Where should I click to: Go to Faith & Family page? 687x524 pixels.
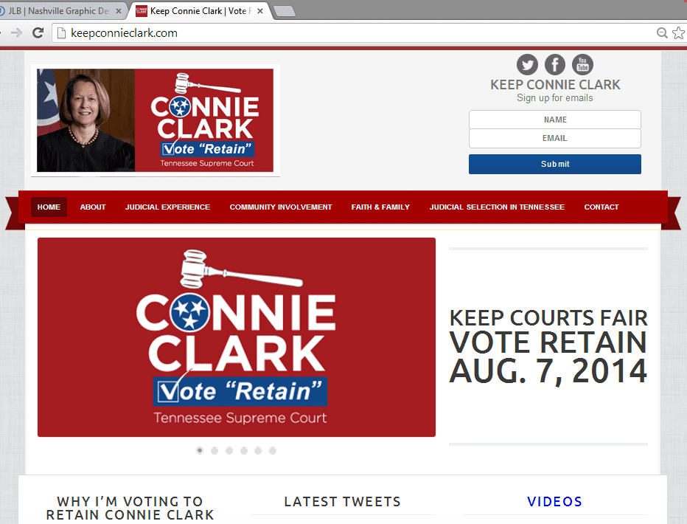point(380,207)
